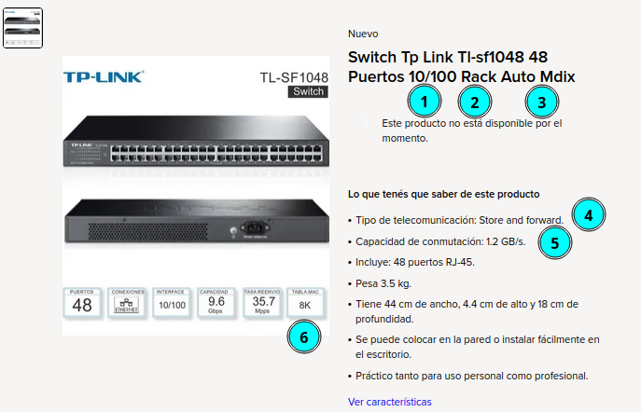
Task: Click the Tabla MAC 8K badge
Action: coord(305,303)
